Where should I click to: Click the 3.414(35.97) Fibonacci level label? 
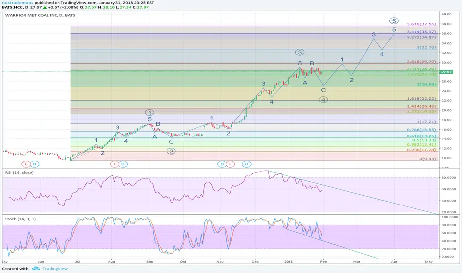click(x=421, y=32)
